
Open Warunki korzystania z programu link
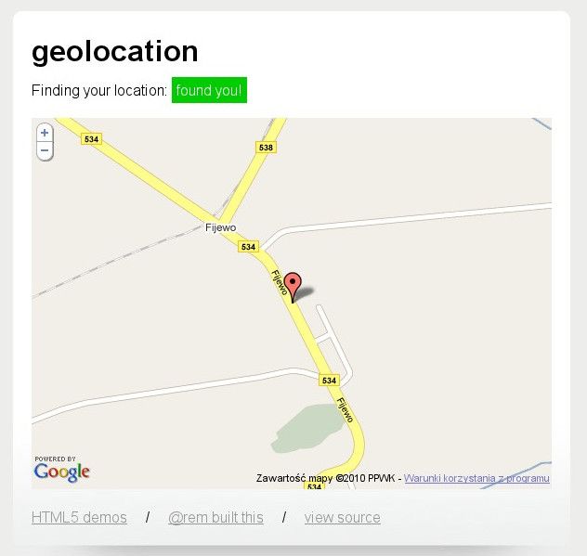pyautogui.click(x=477, y=478)
